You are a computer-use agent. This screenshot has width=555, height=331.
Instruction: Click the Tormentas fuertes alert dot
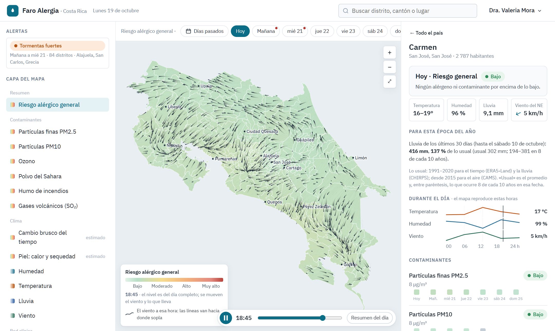(x=16, y=46)
